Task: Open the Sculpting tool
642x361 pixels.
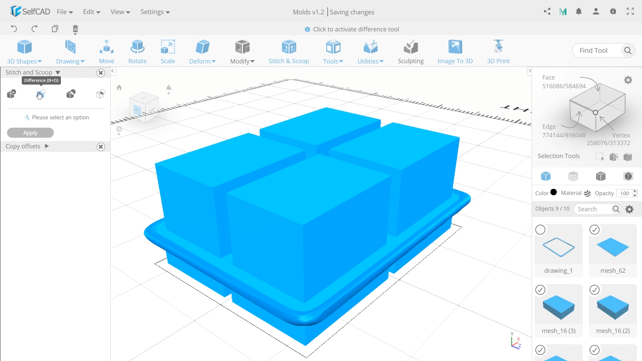Action: 411,52
